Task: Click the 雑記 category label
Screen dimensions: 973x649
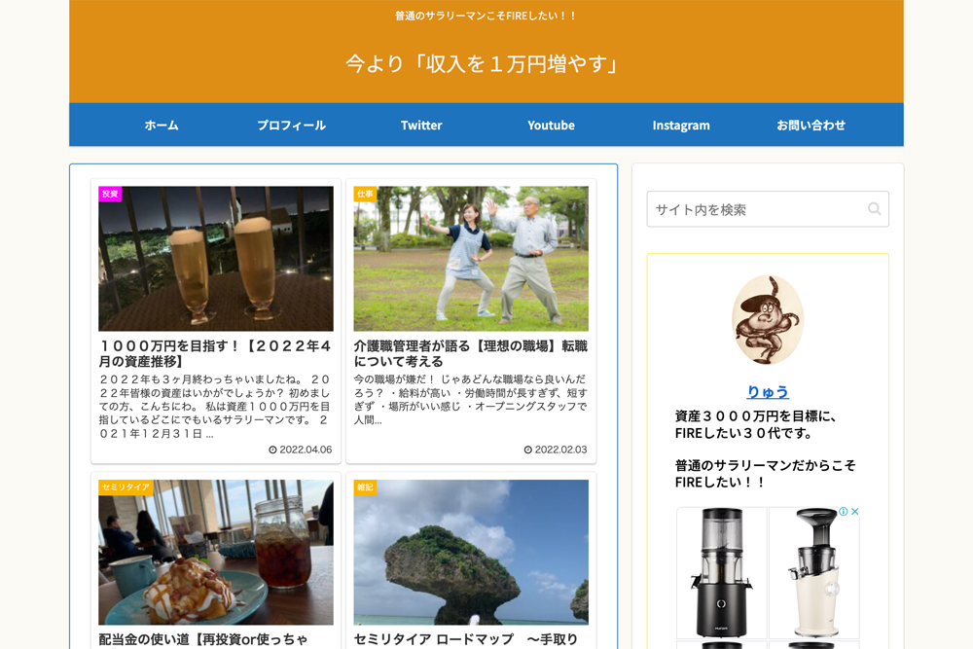Action: click(x=365, y=487)
